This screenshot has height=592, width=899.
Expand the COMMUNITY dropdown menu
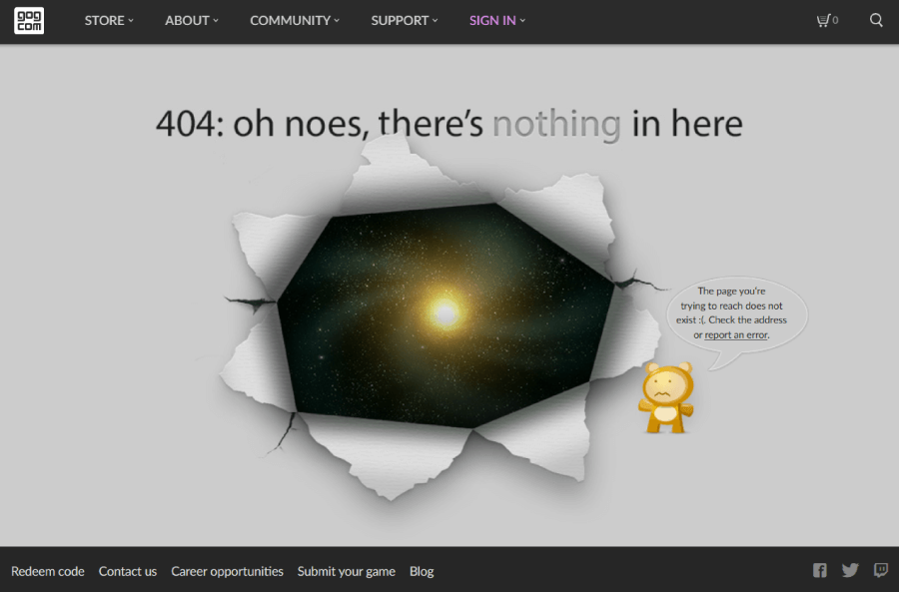[295, 21]
